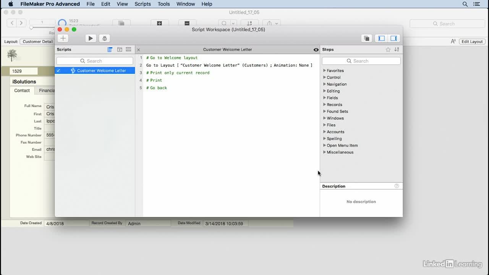This screenshot has width=489, height=275.
Task: Click the customer ID field 1529
Action: click(x=24, y=71)
